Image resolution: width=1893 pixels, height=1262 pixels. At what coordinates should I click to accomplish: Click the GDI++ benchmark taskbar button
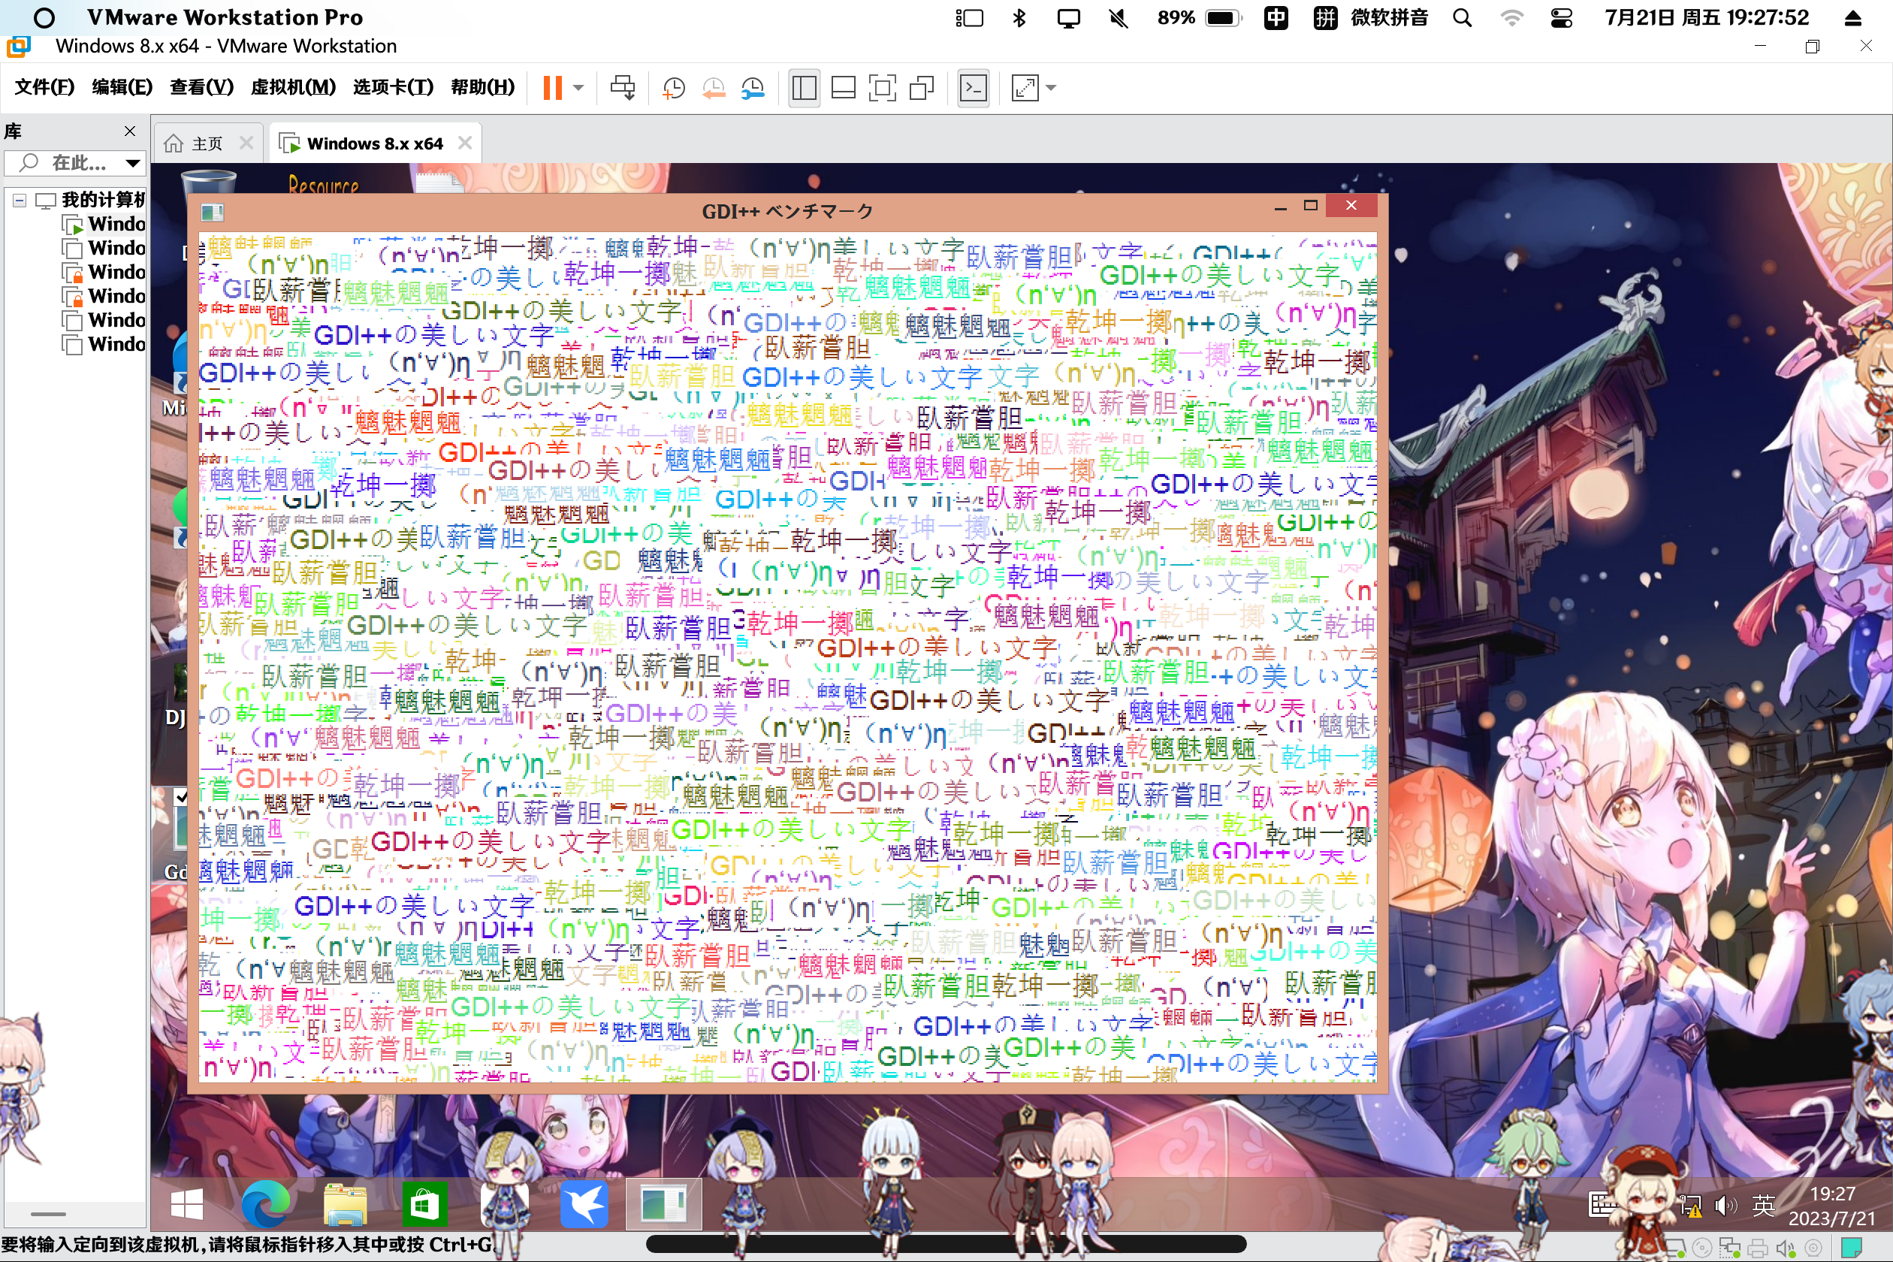pyautogui.click(x=663, y=1204)
